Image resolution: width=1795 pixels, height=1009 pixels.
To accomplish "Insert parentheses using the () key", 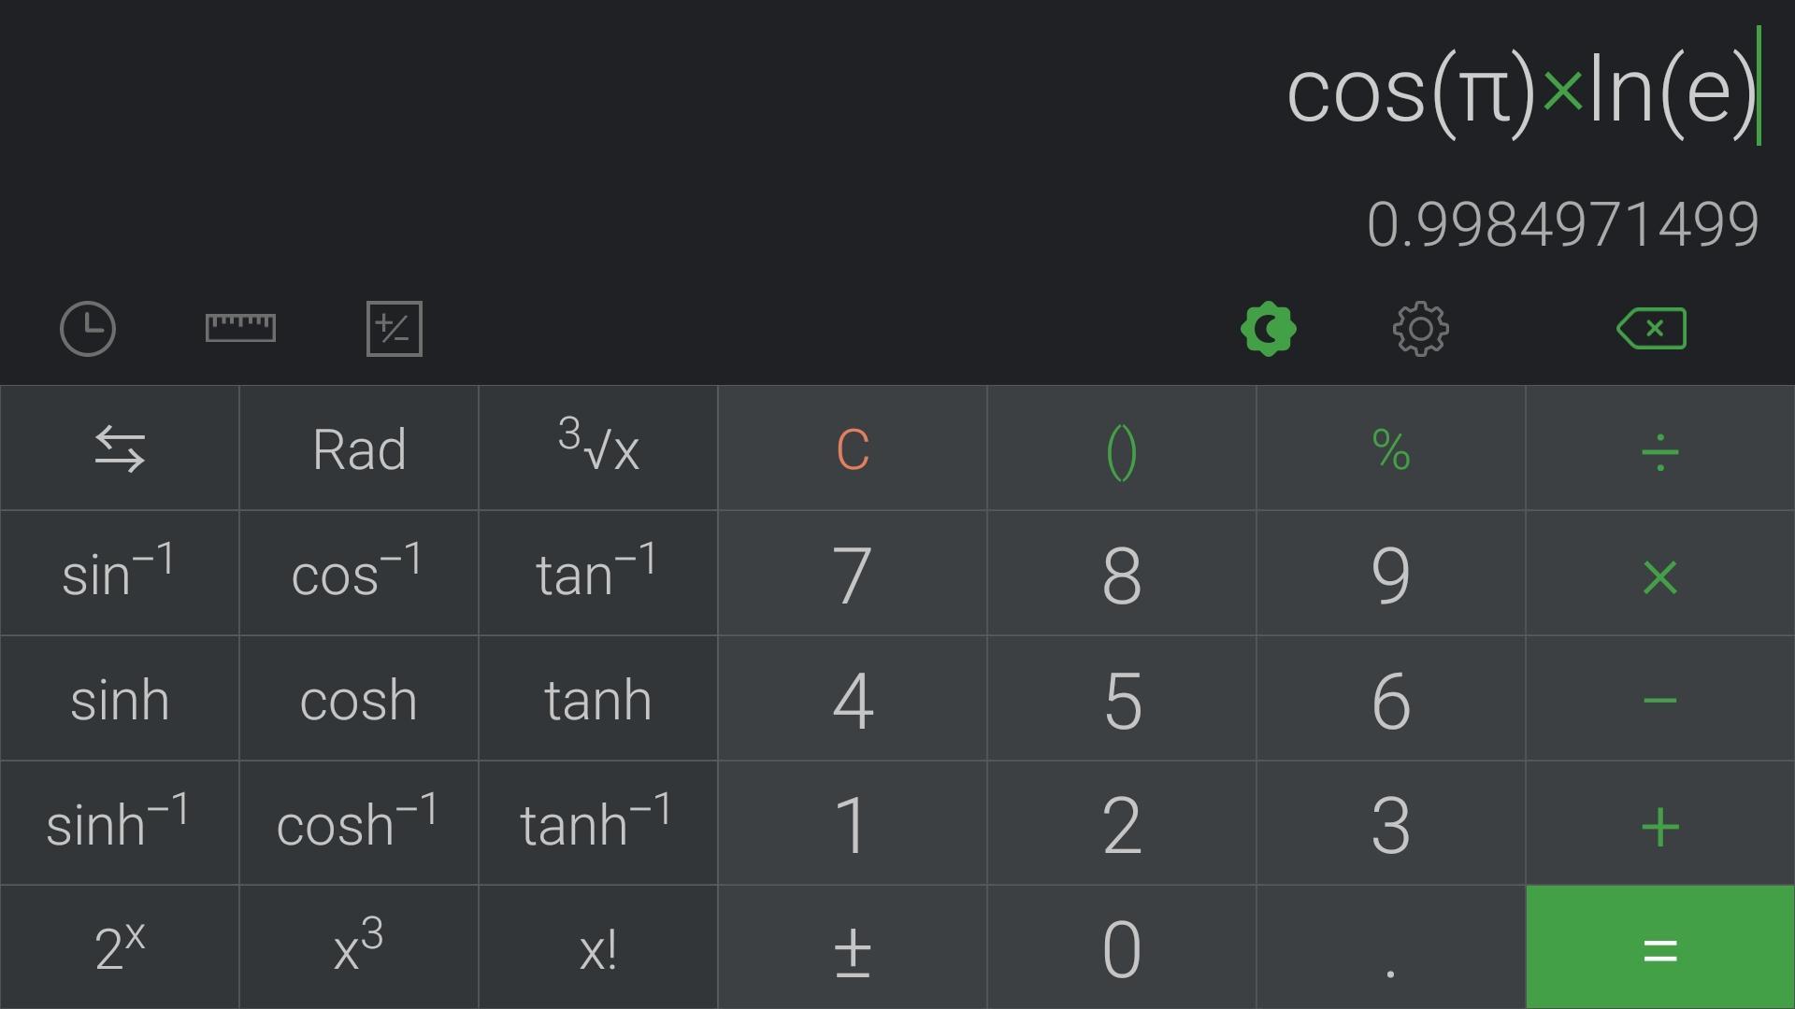I will (x=1122, y=448).
